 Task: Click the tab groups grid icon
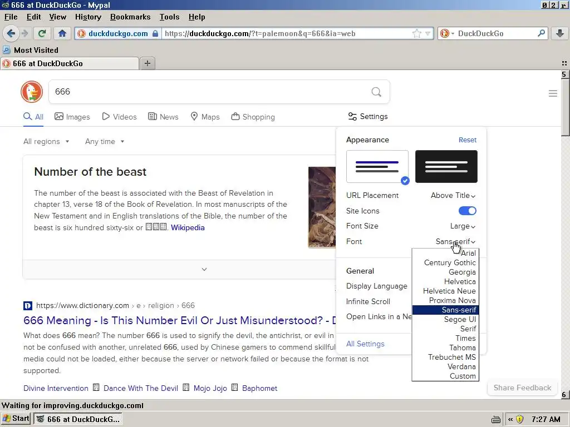[564, 63]
